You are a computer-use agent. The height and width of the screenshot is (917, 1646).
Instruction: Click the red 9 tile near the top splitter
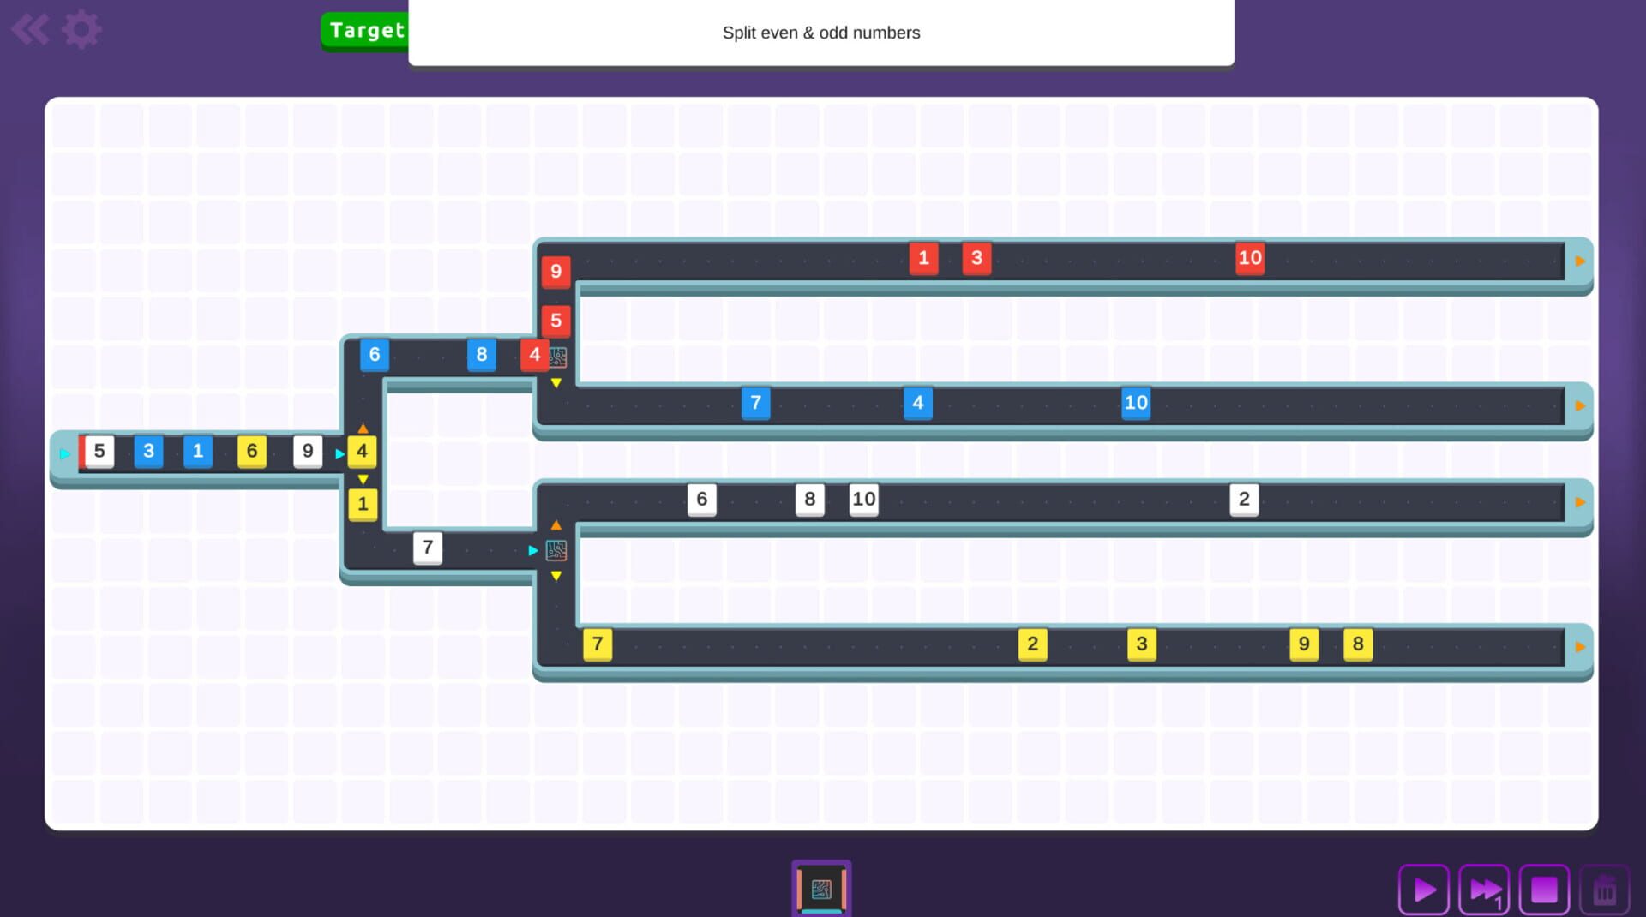coord(556,272)
